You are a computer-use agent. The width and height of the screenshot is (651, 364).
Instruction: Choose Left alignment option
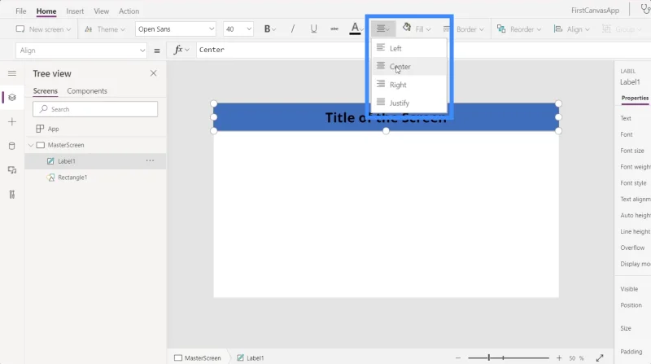(x=409, y=48)
